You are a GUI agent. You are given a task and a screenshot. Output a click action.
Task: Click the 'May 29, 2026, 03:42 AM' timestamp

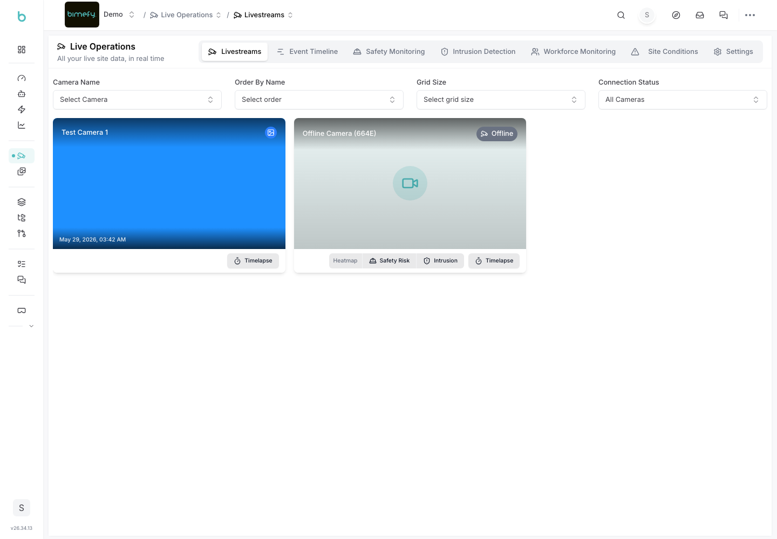tap(93, 240)
